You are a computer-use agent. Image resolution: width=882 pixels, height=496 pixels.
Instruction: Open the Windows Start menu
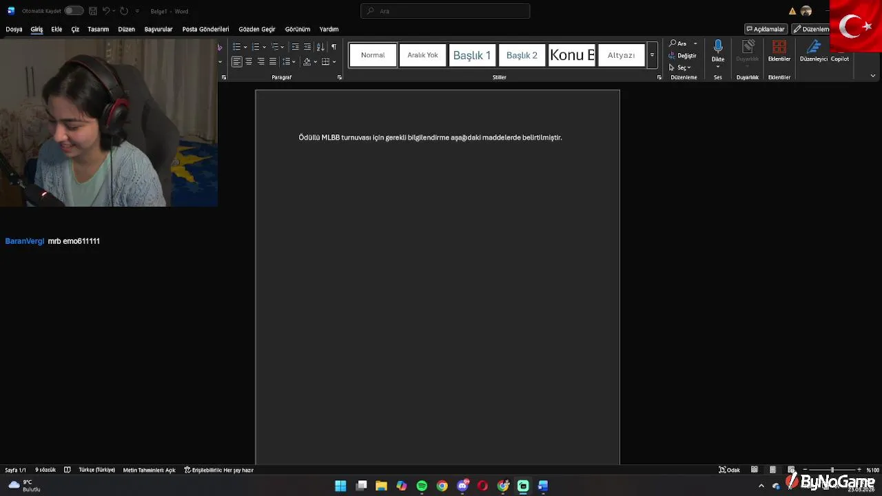tap(340, 486)
